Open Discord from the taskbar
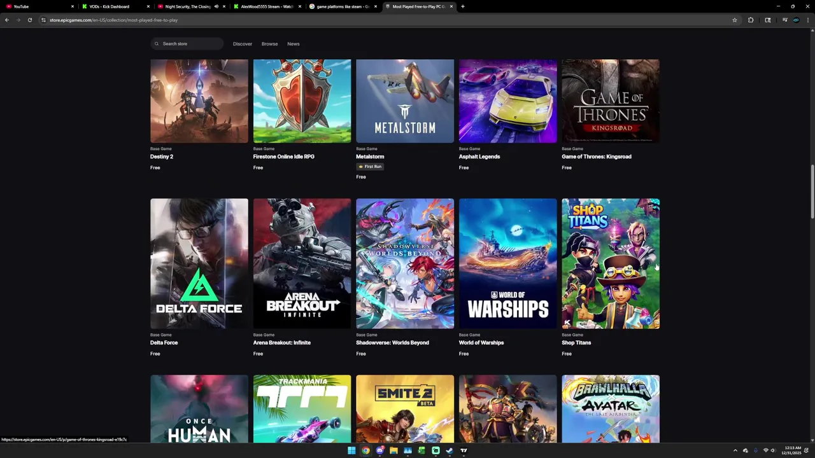815x458 pixels. point(379,450)
